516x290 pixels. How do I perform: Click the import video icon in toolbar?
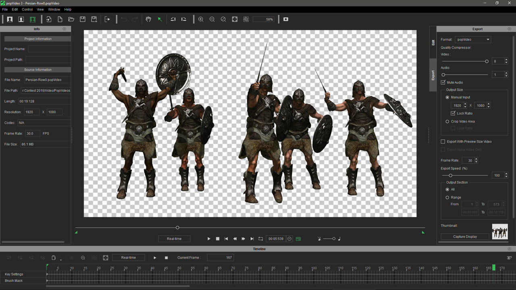click(49, 19)
